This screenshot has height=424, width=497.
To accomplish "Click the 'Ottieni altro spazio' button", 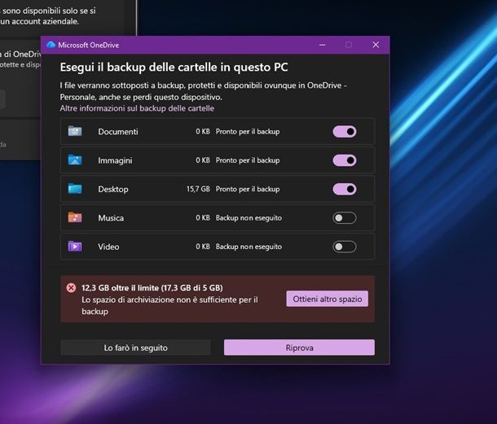I will 328,299.
